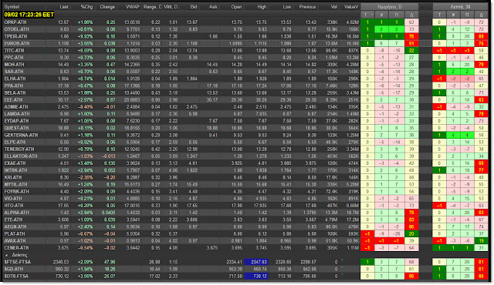This screenshot has width=494, height=285.
Task: Select the VIO-ATH row symbol
Action: click(13, 199)
